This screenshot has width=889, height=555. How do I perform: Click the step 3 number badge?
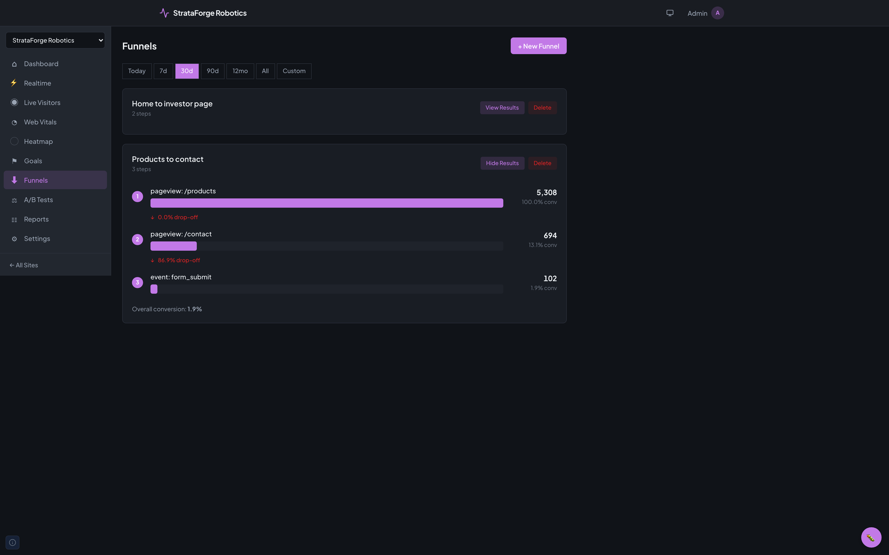(138, 283)
